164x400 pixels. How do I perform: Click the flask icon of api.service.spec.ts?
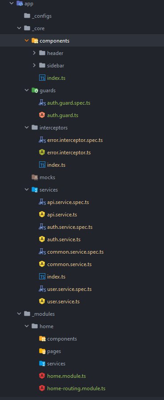coord(42,202)
